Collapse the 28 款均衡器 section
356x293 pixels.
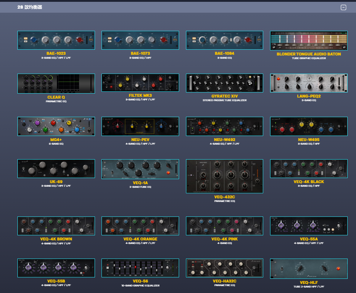point(343,7)
